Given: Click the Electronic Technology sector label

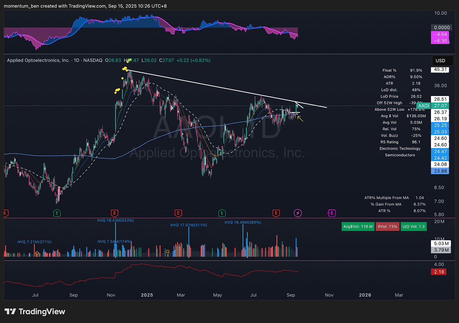Looking at the screenshot, I should pos(400,149).
